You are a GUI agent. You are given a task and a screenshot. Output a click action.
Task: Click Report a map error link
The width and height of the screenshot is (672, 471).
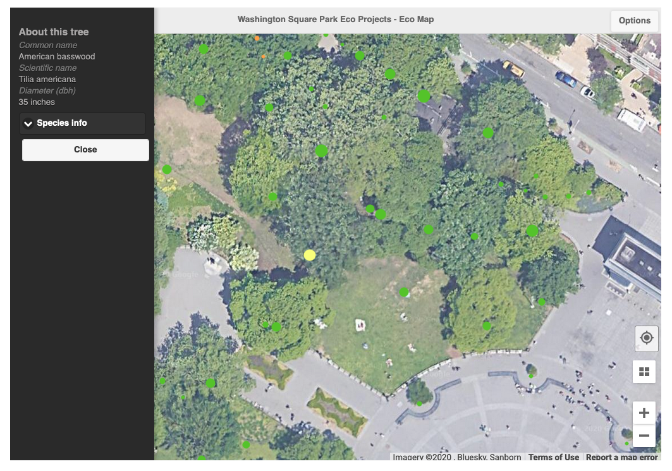point(621,457)
